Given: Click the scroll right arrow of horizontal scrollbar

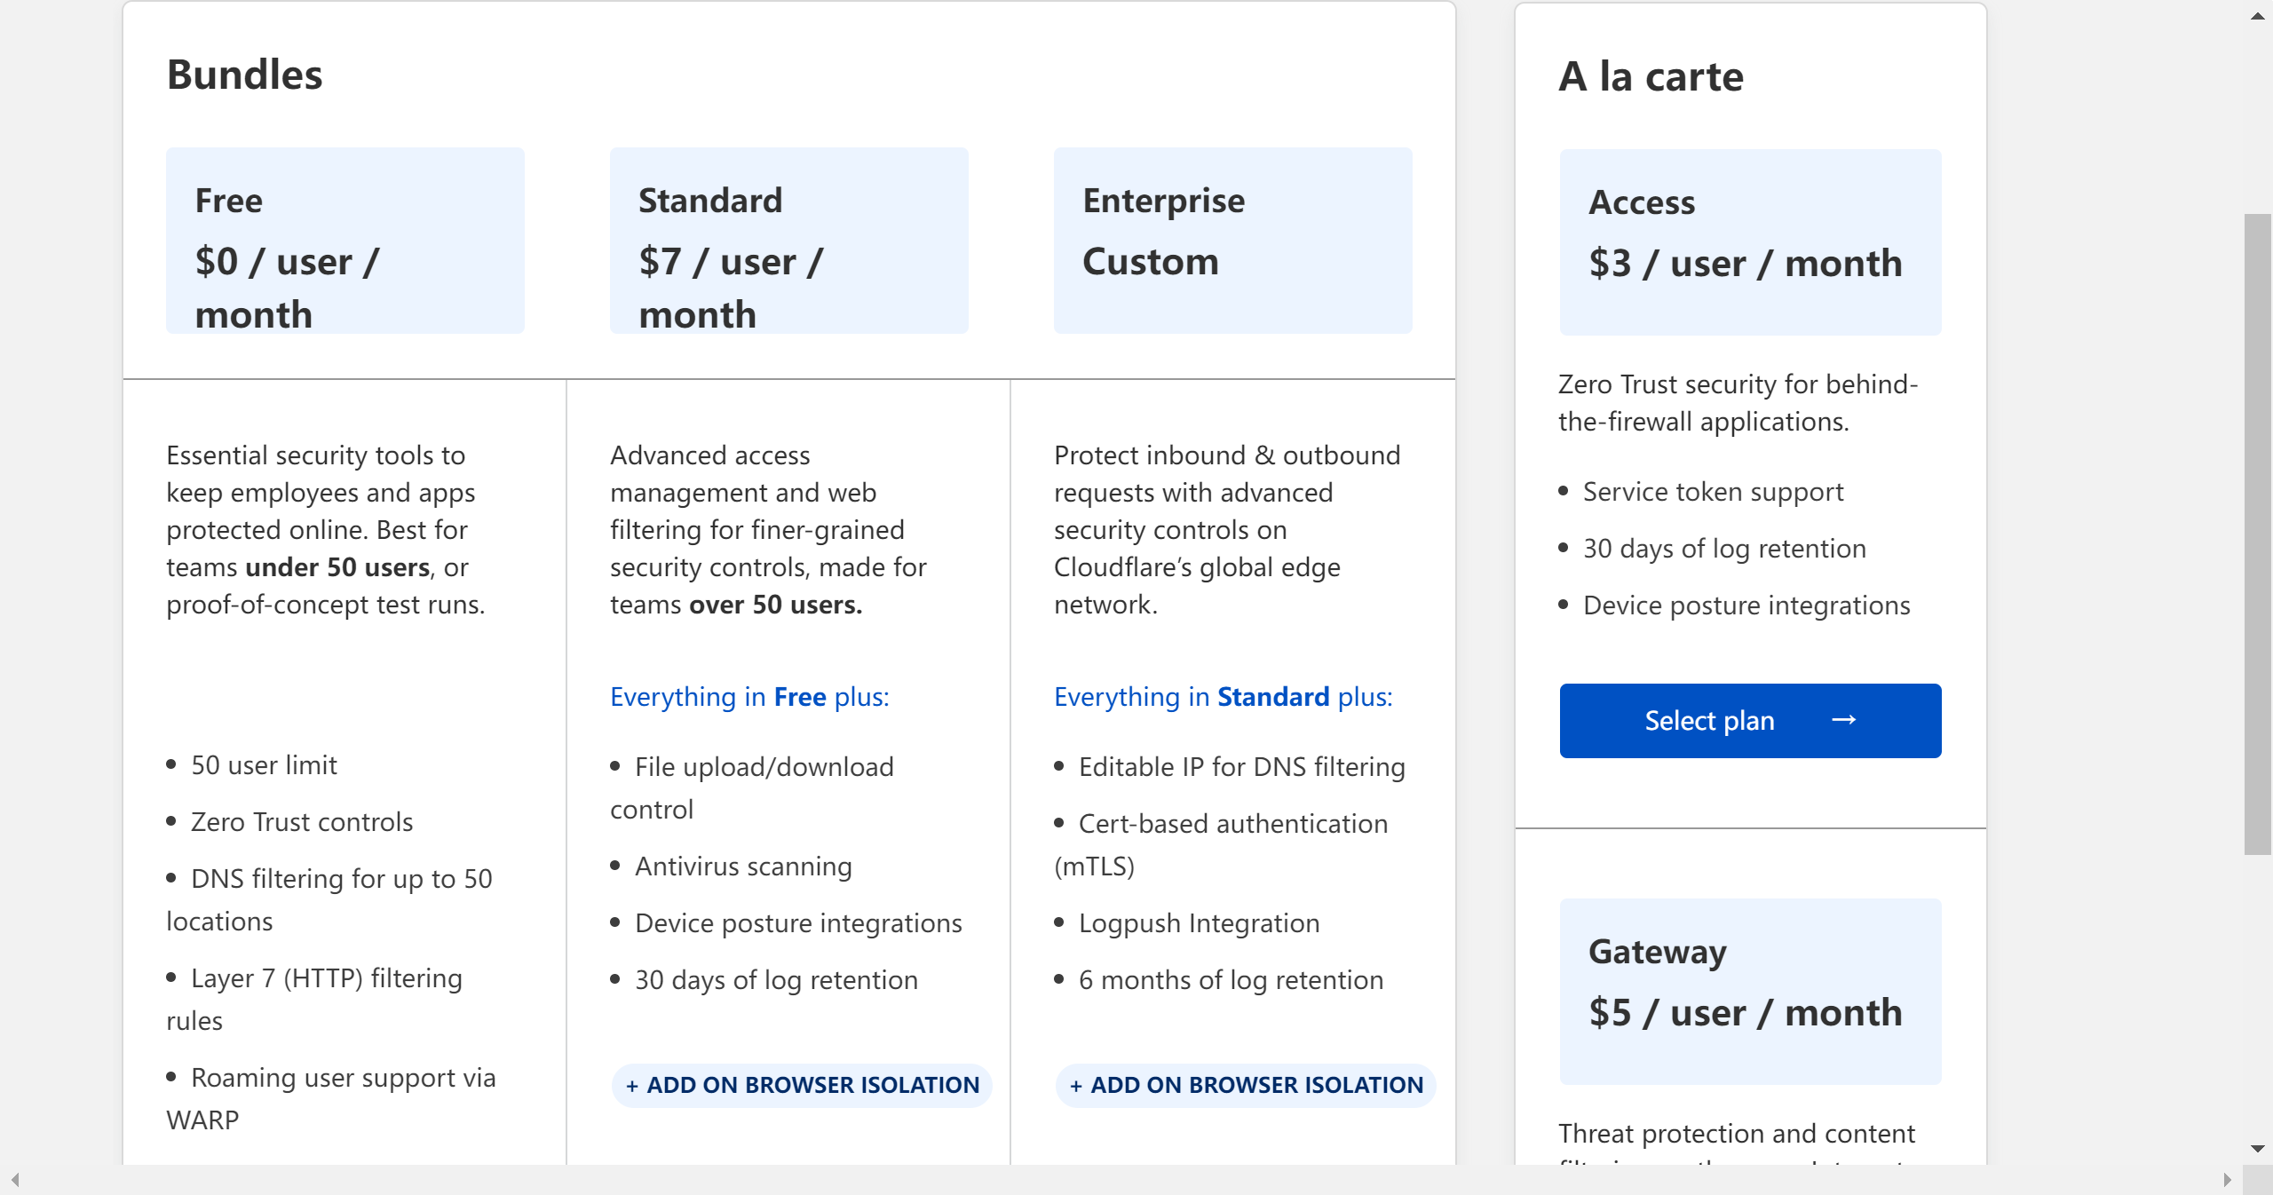Looking at the screenshot, I should pos(2227,1180).
